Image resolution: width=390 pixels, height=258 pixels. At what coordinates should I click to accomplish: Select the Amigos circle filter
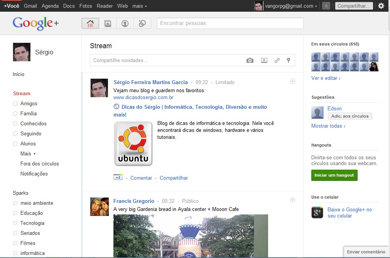[x=29, y=103]
